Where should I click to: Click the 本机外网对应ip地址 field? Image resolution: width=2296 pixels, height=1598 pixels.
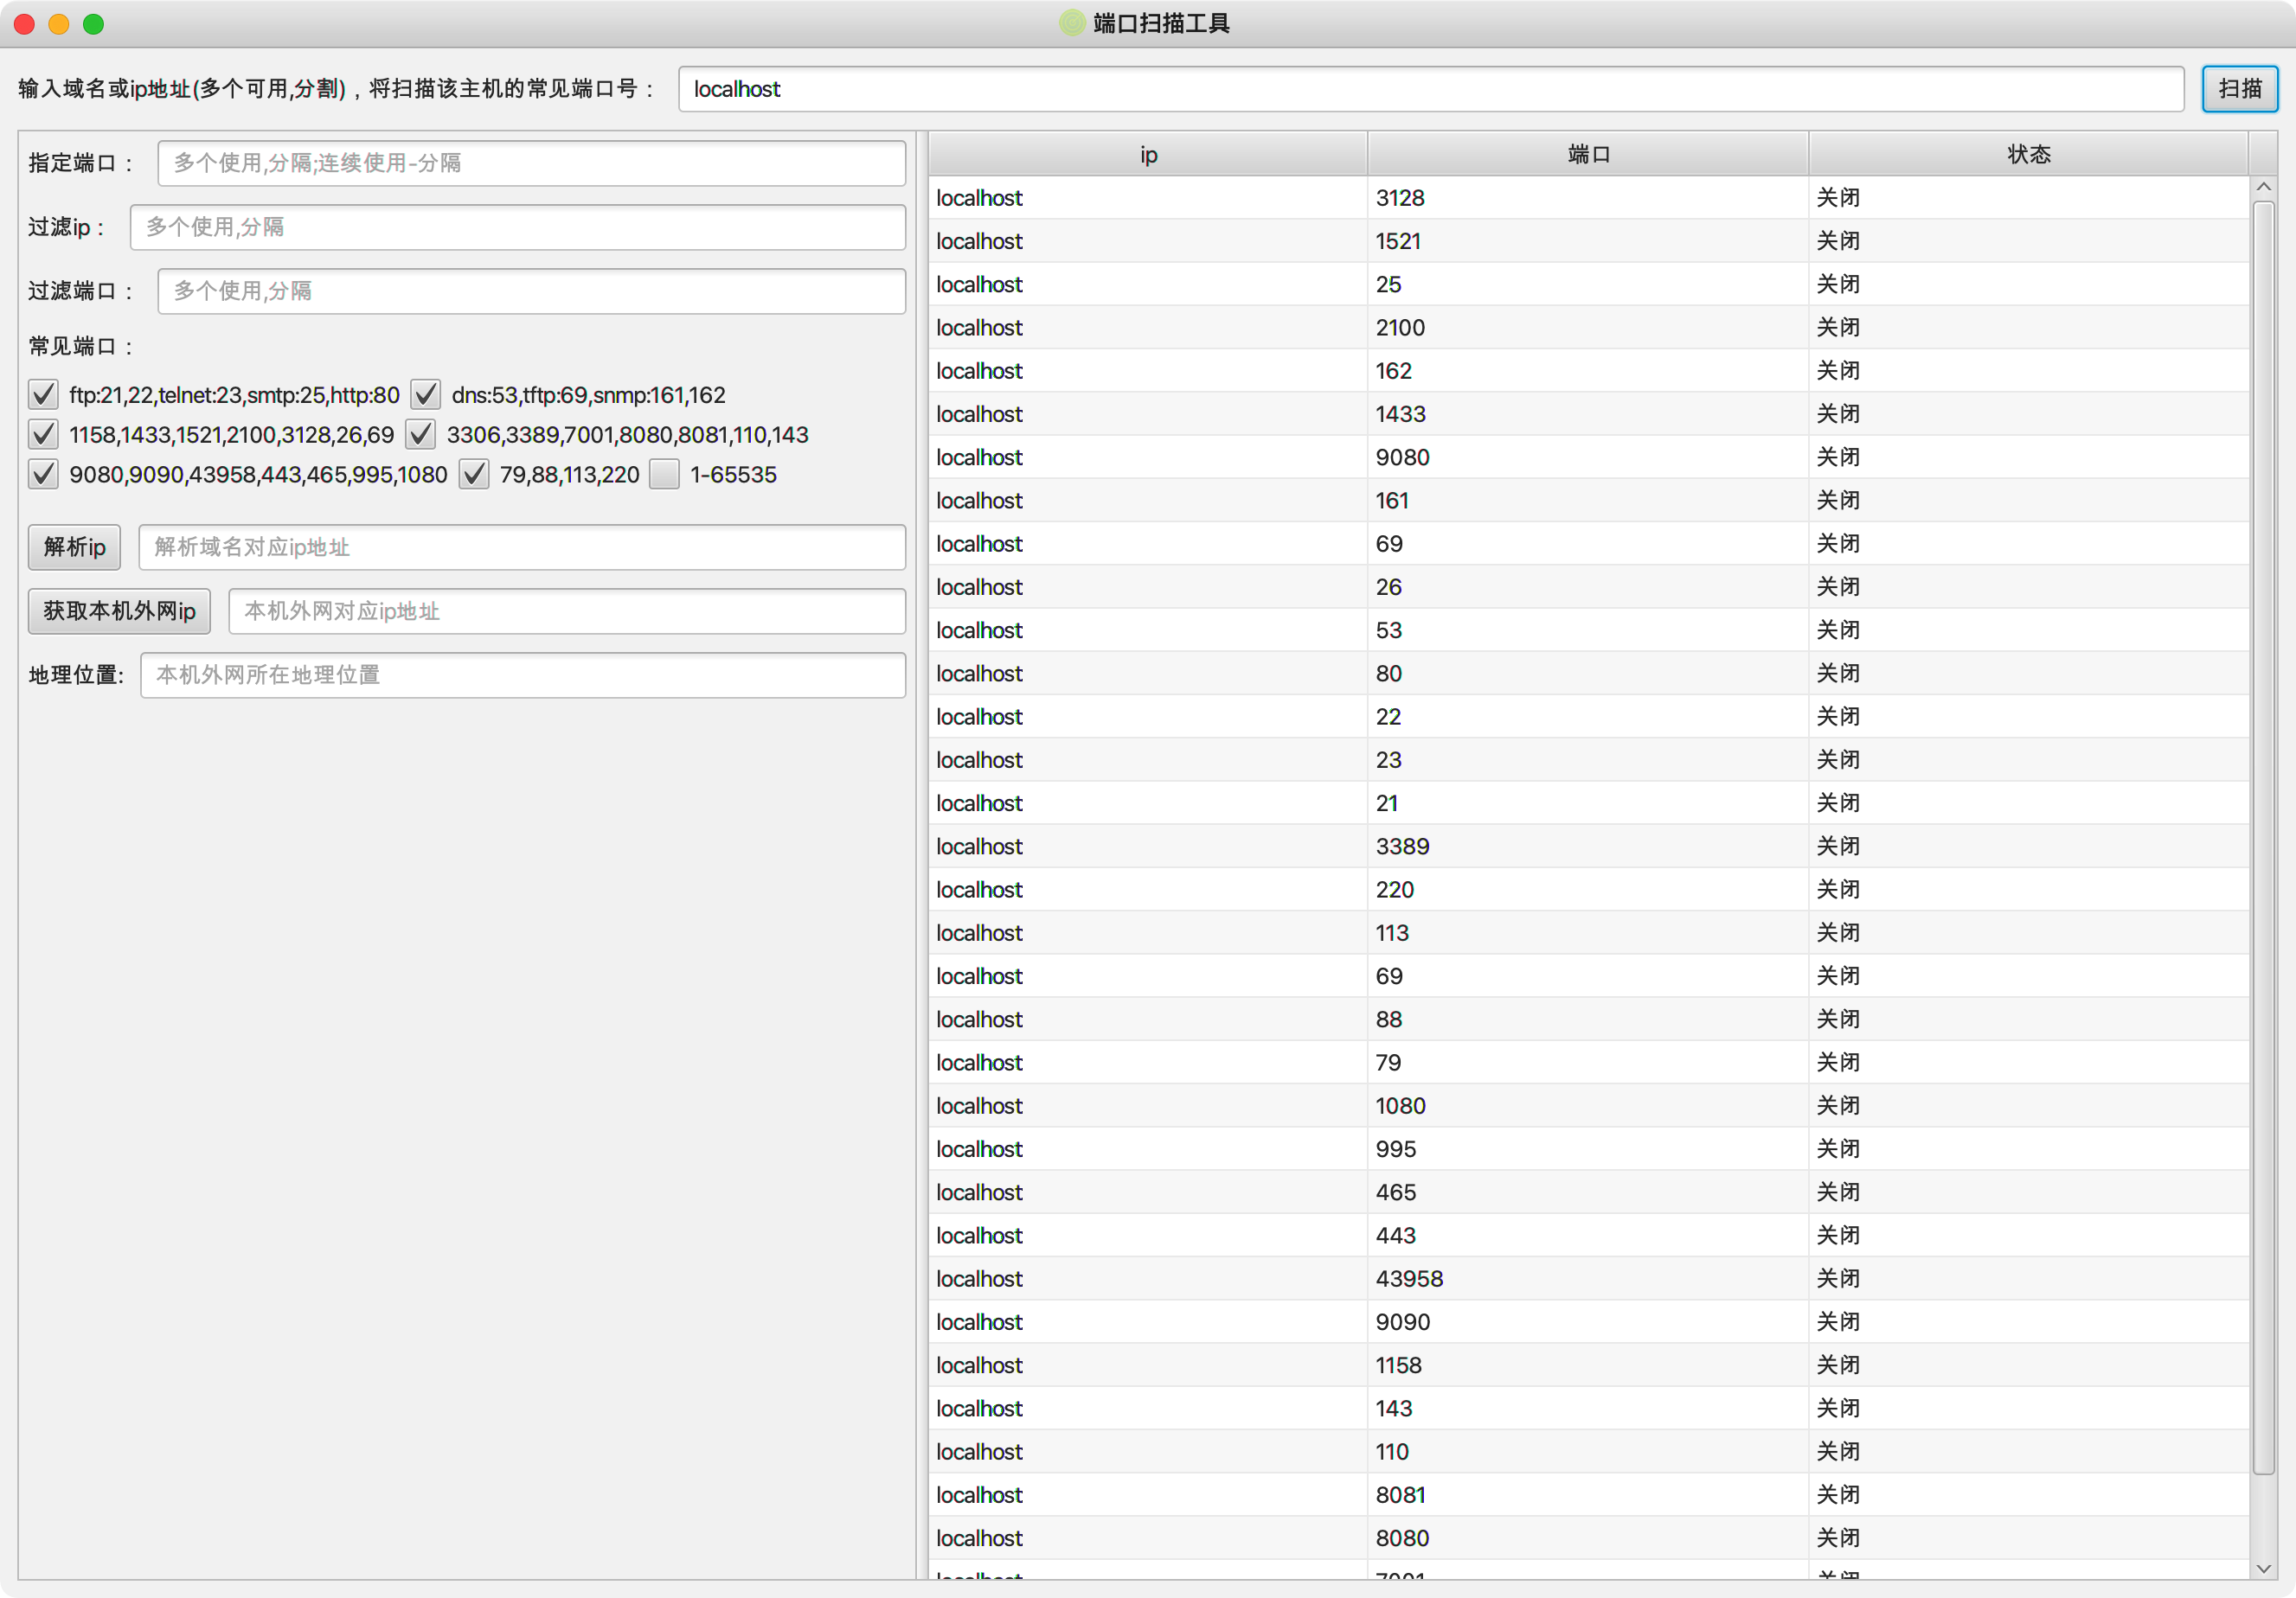567,610
